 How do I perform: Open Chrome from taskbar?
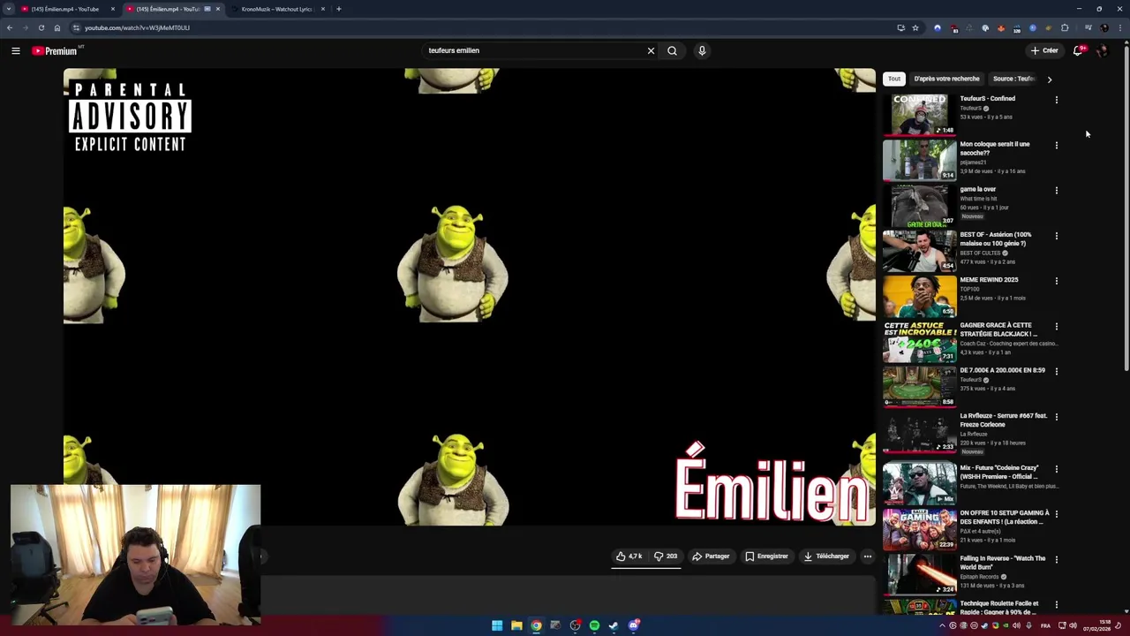[x=536, y=625]
